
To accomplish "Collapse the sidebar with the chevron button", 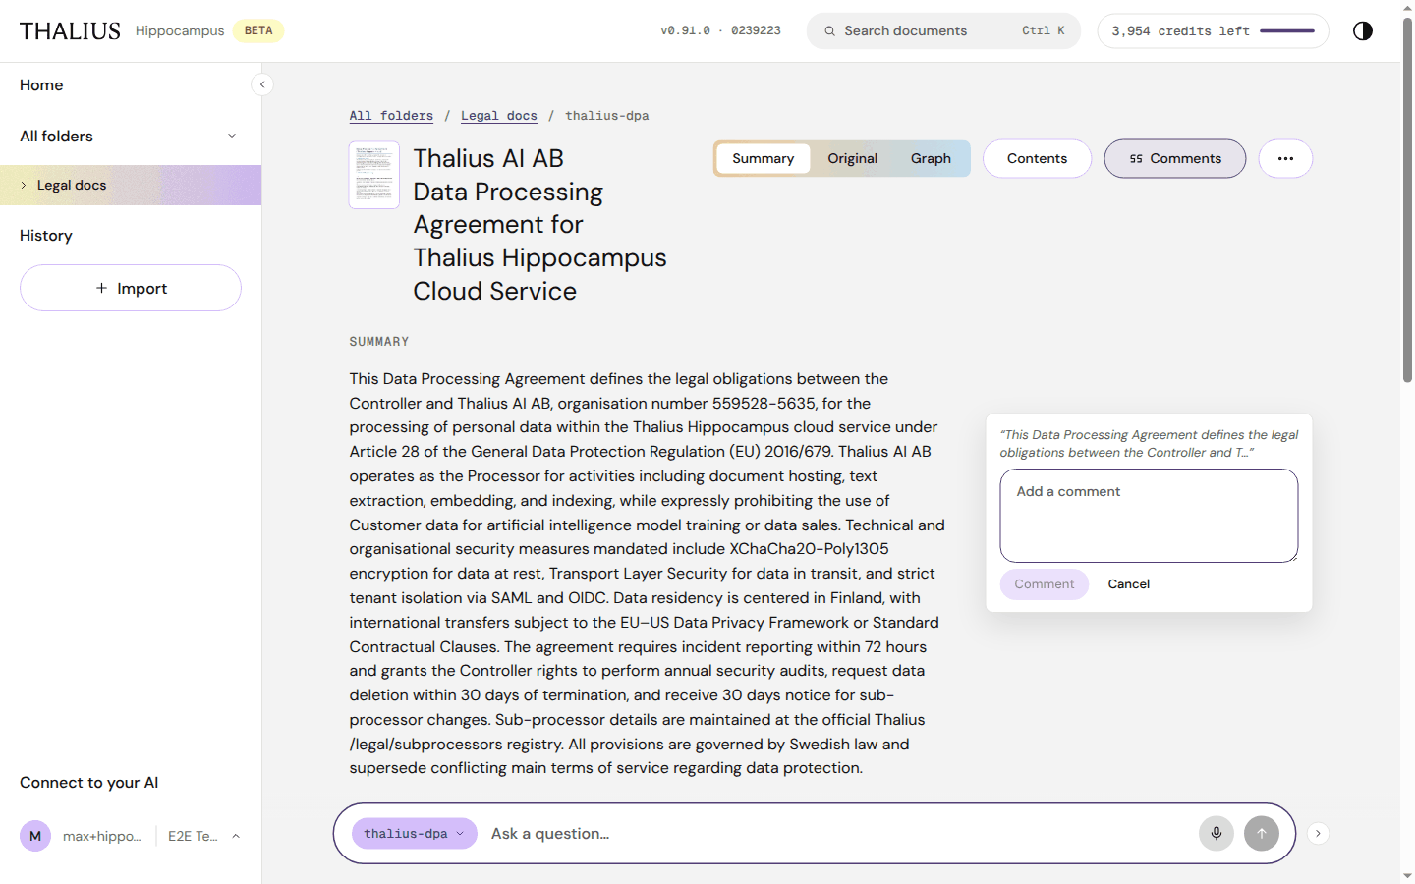I will coord(262,84).
